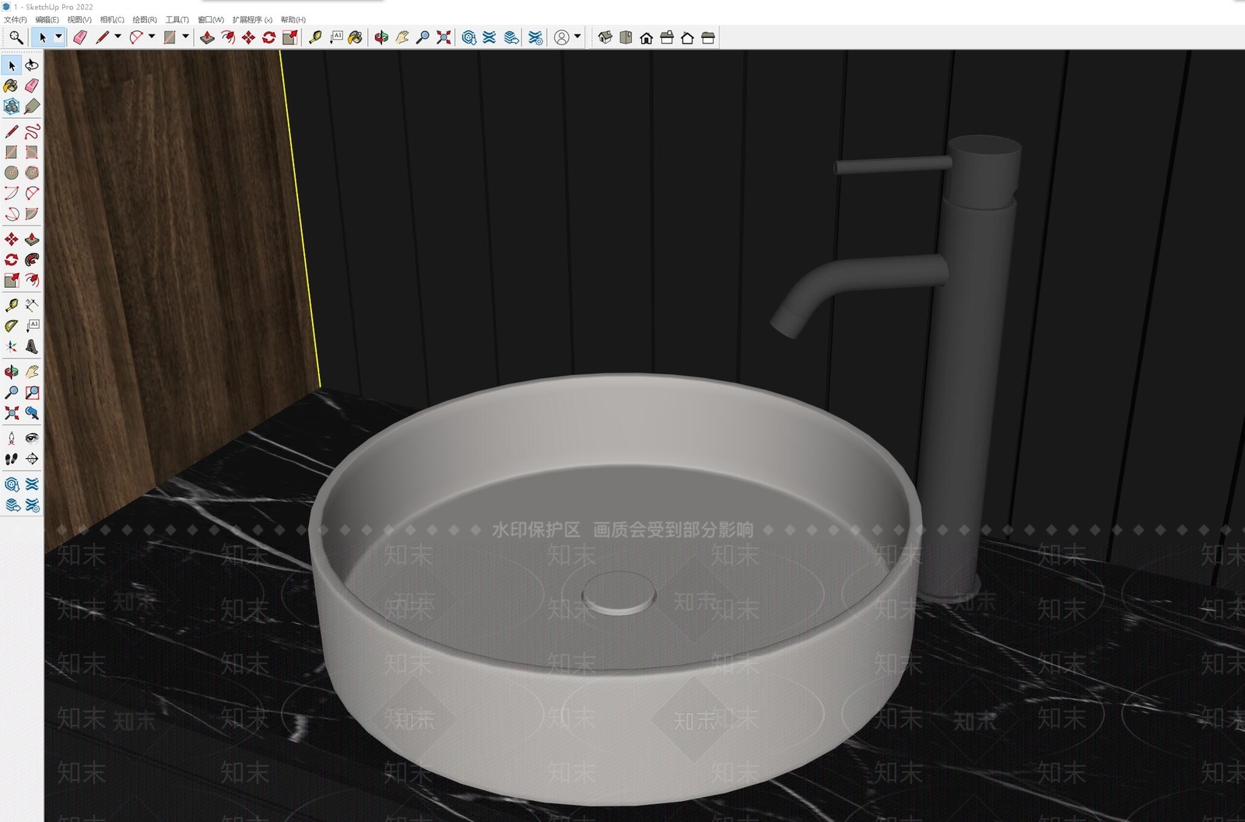Click the 3D Warehouse icon in top toolbar
The image size is (1245, 822).
(x=468, y=37)
